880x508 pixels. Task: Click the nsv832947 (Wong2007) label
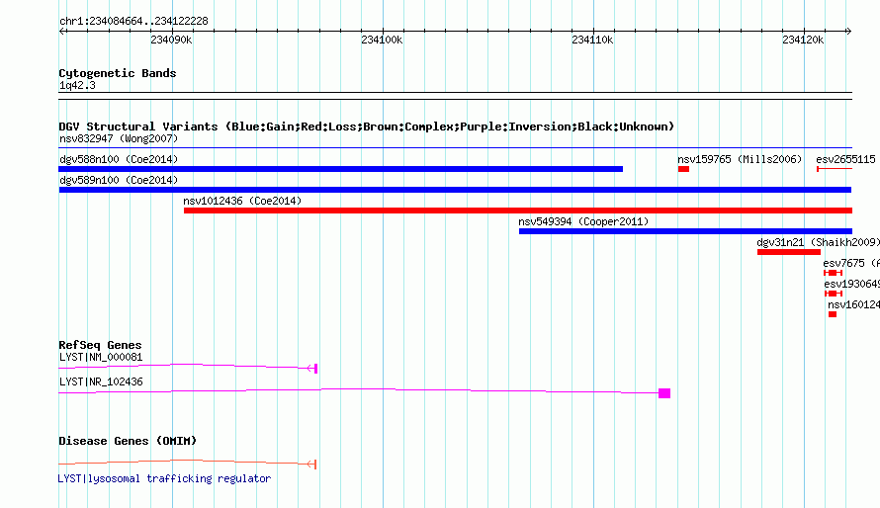119,138
